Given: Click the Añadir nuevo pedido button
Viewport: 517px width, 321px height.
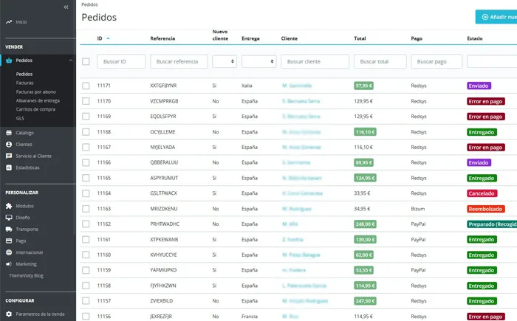Looking at the screenshot, I should click(496, 17).
